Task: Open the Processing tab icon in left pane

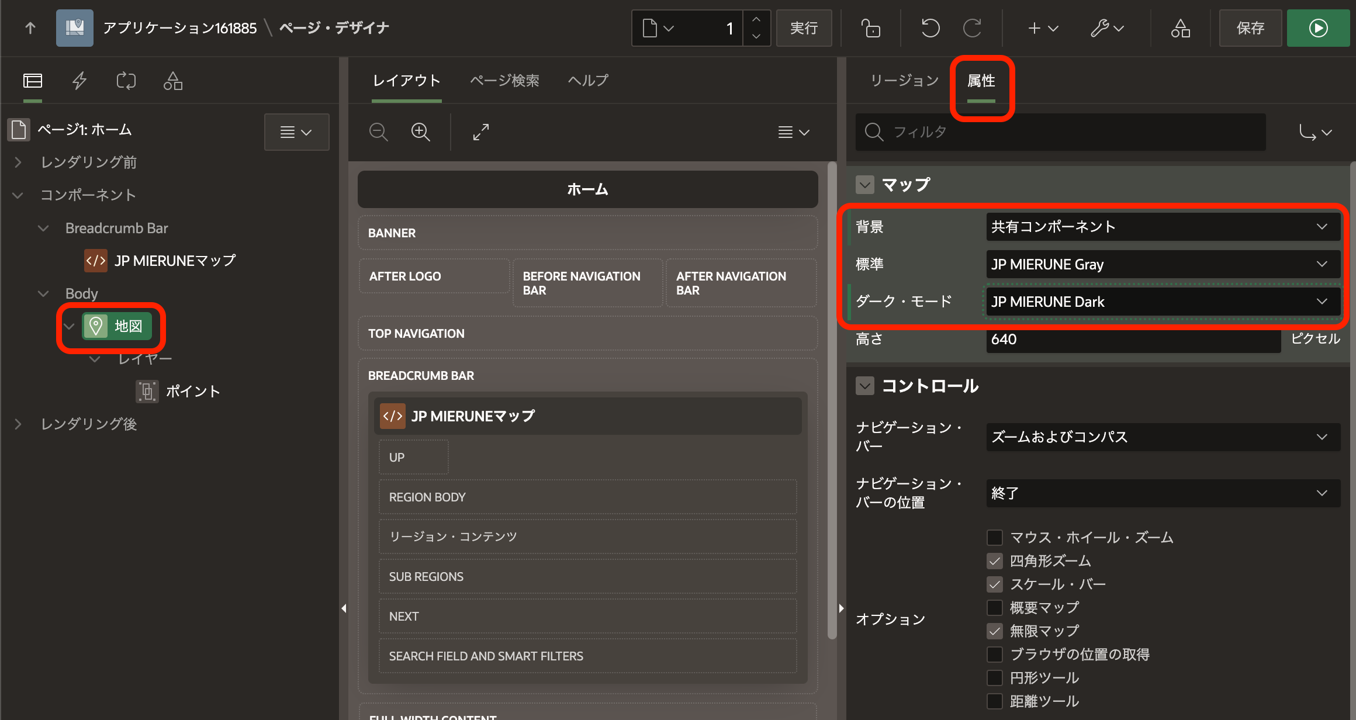Action: pyautogui.click(x=126, y=81)
